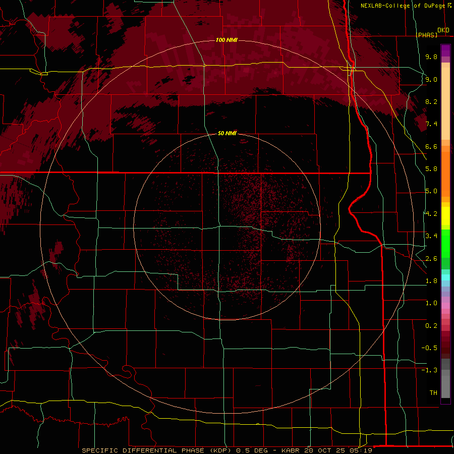Click the [PHAS] label above the color scale
Screen dimensions: 454x454
coord(426,35)
